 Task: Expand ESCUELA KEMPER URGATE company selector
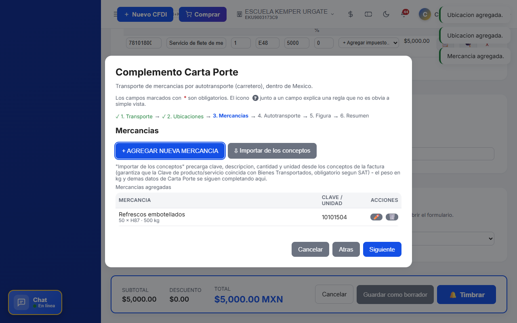pos(286,14)
